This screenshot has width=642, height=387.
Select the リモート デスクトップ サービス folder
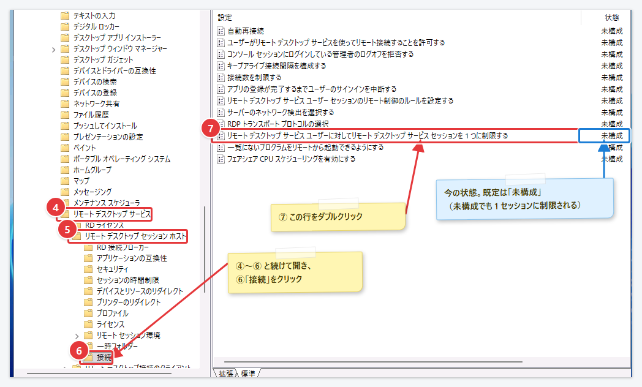[111, 214]
